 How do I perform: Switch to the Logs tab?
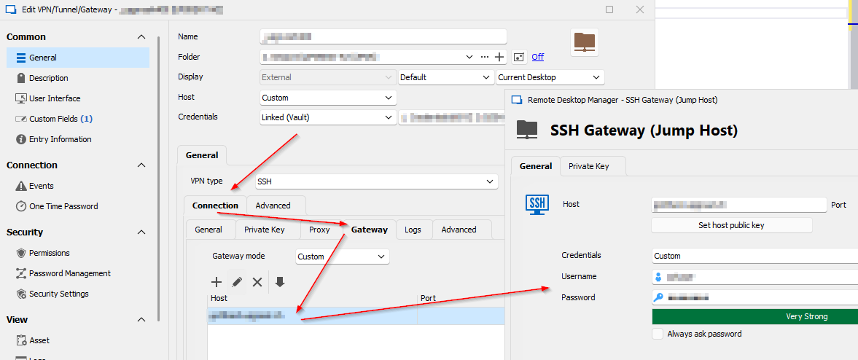coord(413,230)
